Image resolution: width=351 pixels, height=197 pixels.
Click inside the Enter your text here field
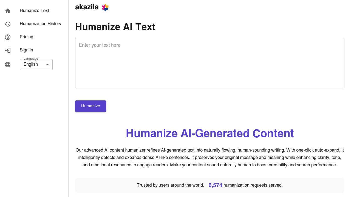[x=210, y=63]
